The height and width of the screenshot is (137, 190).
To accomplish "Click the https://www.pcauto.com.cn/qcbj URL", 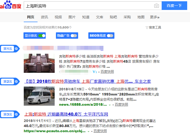I will [55, 131].
